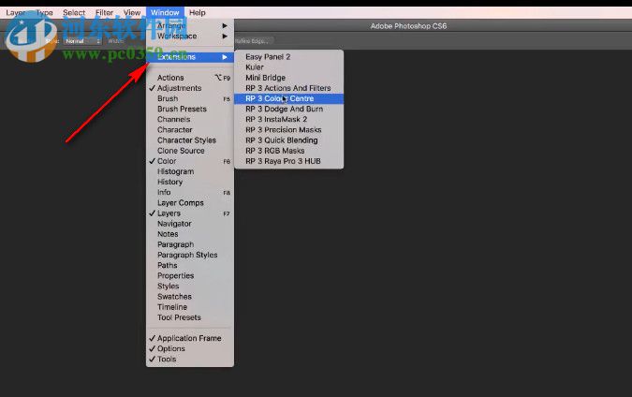Show the Properties panel
Image resolution: width=632 pixels, height=397 pixels.
pos(190,276)
